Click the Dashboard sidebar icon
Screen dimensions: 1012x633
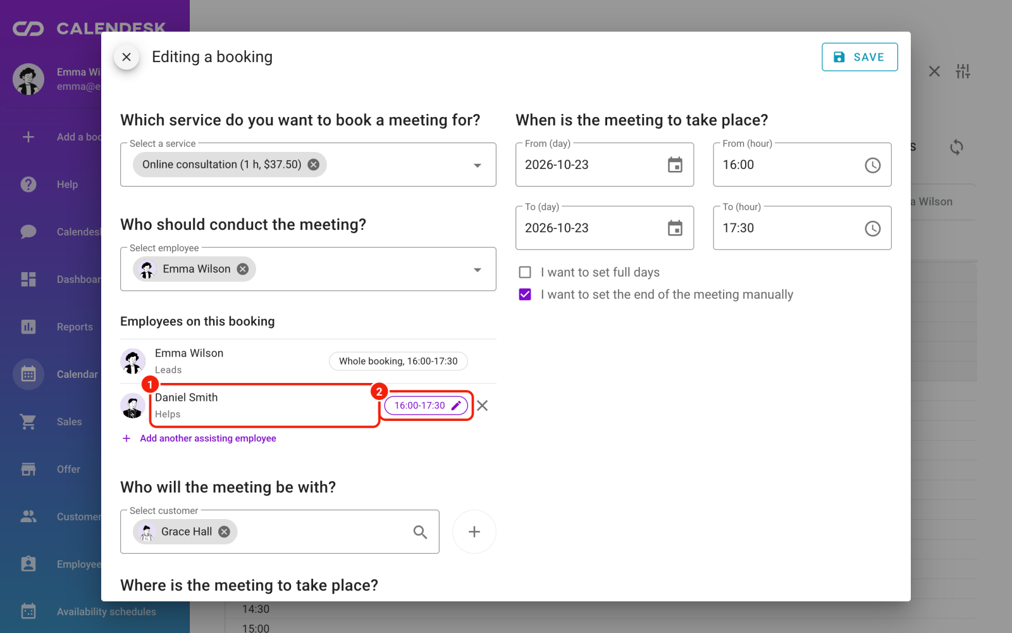(x=28, y=279)
